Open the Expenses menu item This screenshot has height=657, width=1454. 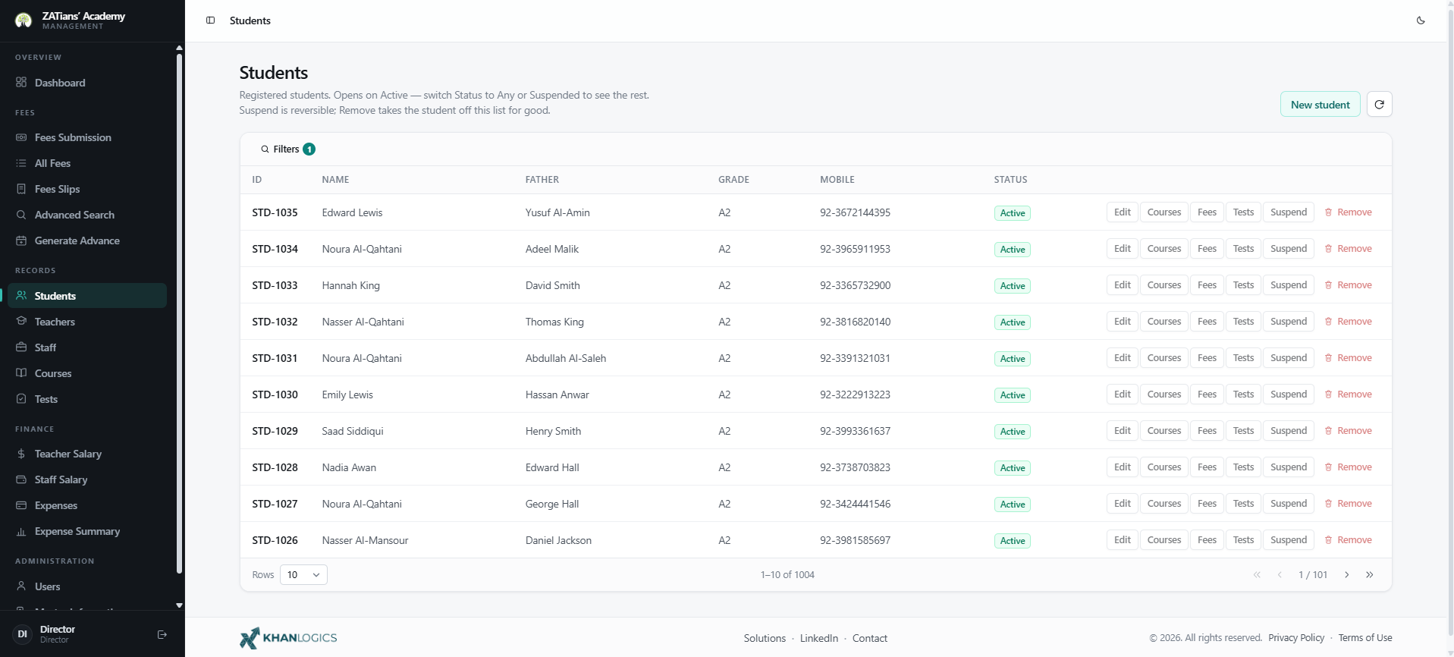tap(87, 505)
